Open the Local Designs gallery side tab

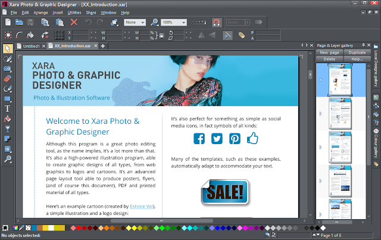[376, 66]
